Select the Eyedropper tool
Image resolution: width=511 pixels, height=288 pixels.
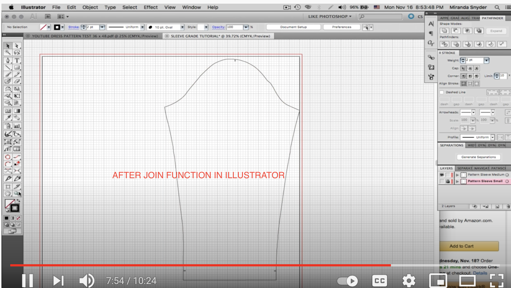[8, 117]
